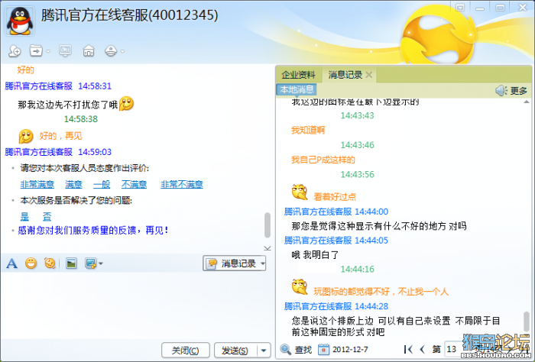Rate service as 非常满意
The height and width of the screenshot is (362, 535).
coord(37,184)
